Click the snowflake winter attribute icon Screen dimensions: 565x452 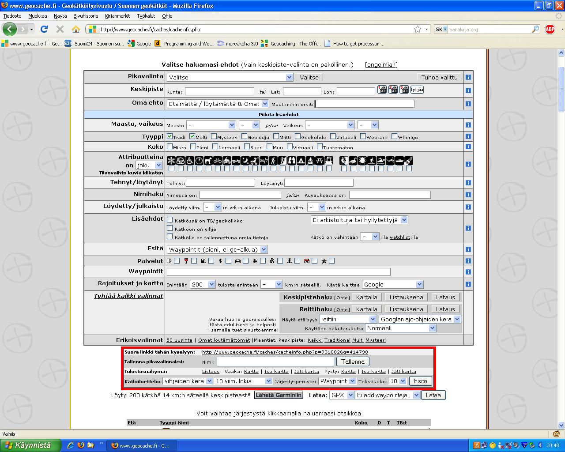(x=171, y=161)
